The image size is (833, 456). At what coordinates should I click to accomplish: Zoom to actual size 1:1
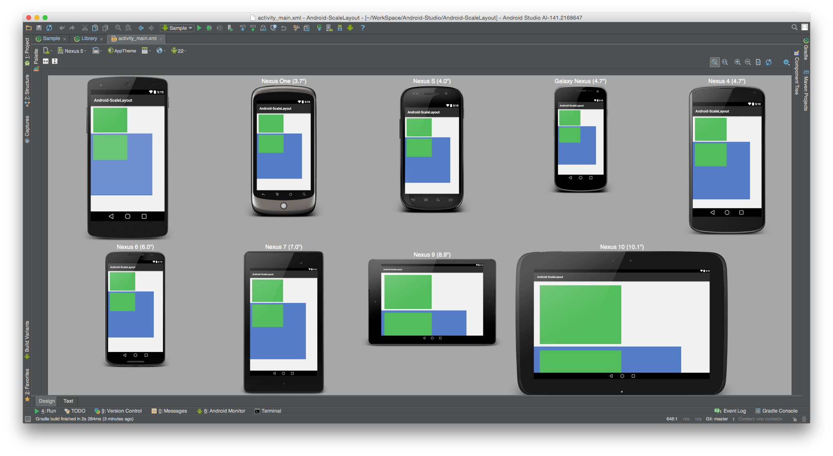(x=725, y=62)
